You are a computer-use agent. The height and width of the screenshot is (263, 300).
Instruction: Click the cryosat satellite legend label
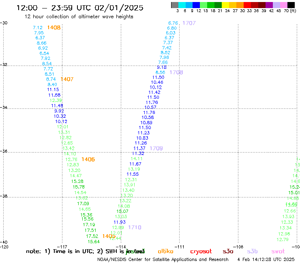point(201,251)
